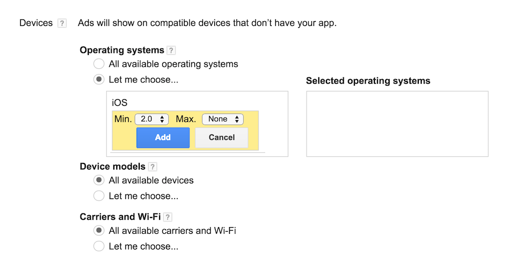The height and width of the screenshot is (275, 510).
Task: Open the Min. iOS version dropdown
Action: pos(151,119)
